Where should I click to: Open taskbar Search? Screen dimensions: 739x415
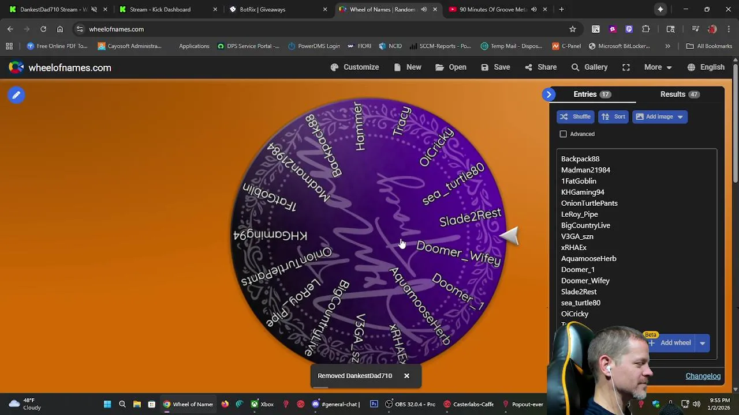(x=122, y=404)
